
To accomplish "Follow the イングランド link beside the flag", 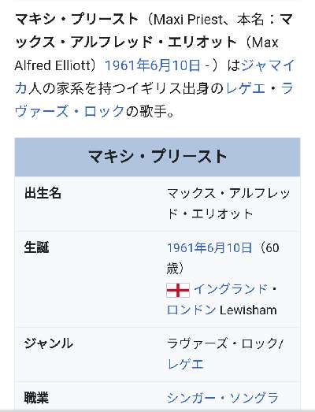I will 231,289.
